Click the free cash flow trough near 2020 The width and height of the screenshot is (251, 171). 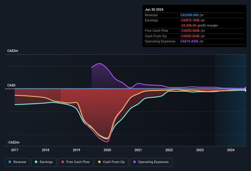(107, 142)
